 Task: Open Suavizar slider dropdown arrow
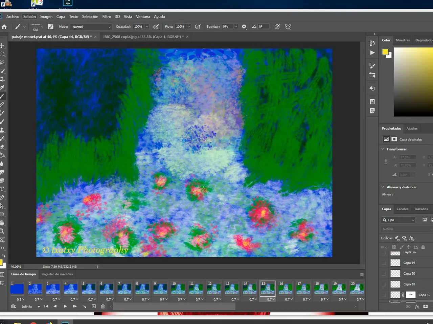click(236, 27)
